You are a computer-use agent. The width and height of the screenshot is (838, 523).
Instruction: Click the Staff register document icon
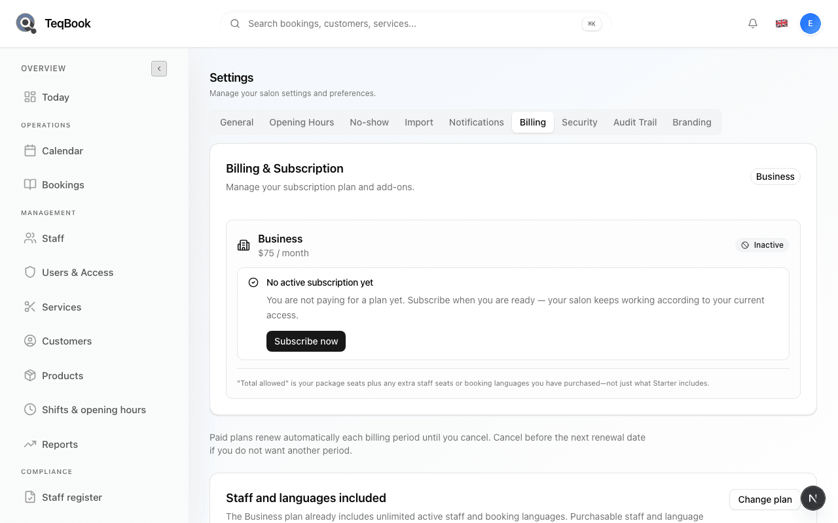tap(30, 498)
